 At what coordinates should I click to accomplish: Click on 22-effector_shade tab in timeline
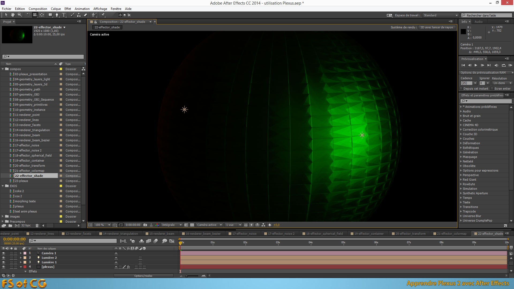tap(491, 233)
